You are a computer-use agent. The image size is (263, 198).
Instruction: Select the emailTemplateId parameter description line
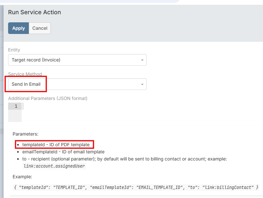[x=63, y=152]
